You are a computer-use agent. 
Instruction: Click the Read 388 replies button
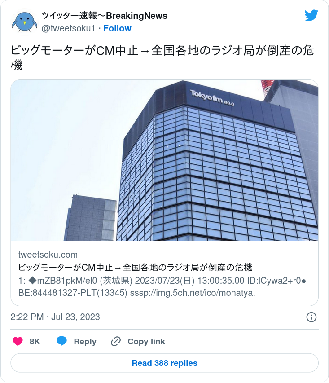pos(164,363)
